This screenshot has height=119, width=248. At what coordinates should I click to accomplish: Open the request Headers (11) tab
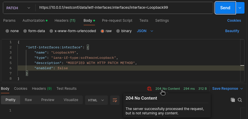pos(65,21)
